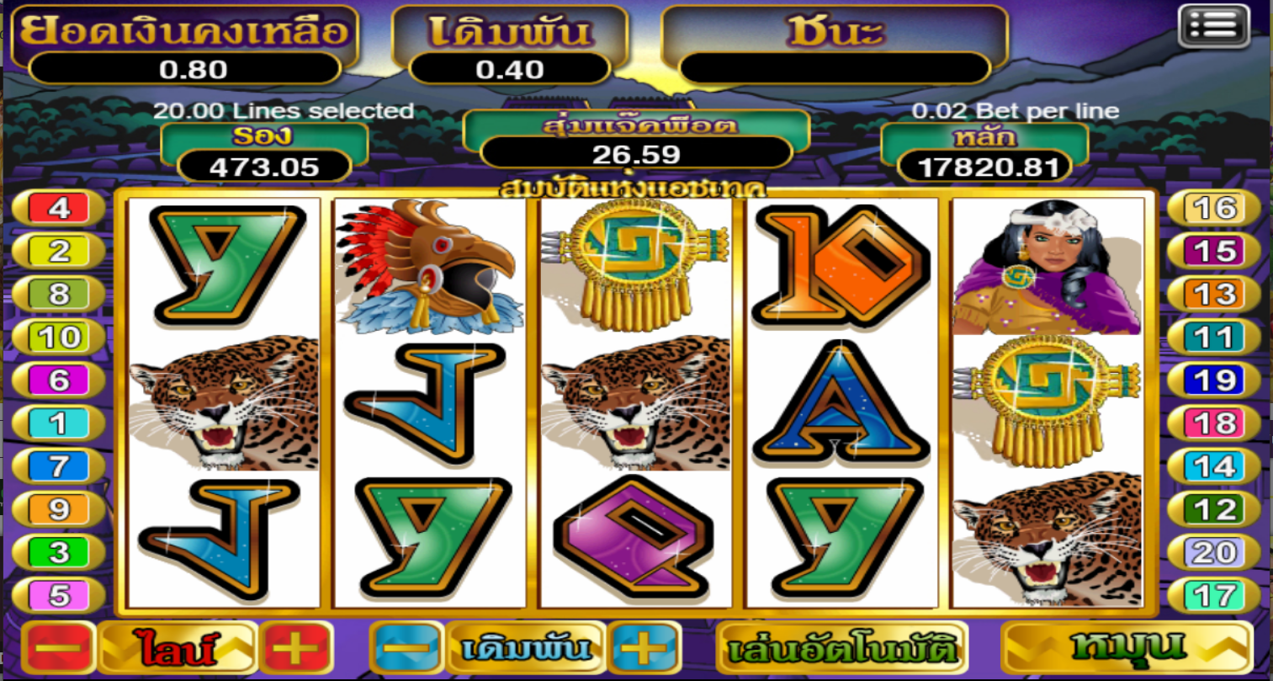Click the Aztec woman symbol

1048,266
